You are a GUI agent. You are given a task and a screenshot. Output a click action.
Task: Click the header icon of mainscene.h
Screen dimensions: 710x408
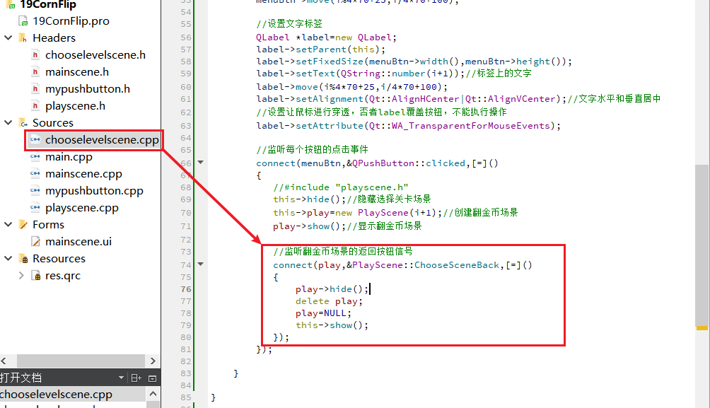35,71
